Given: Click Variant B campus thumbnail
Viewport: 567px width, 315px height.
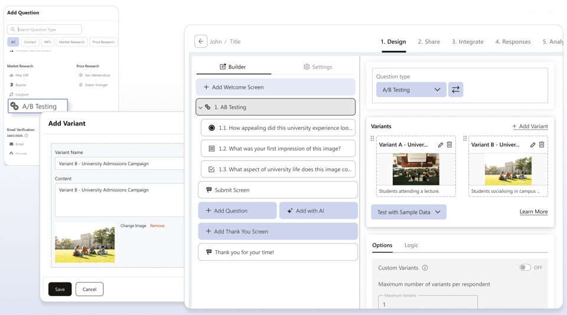Looking at the screenshot, I should [x=508, y=170].
